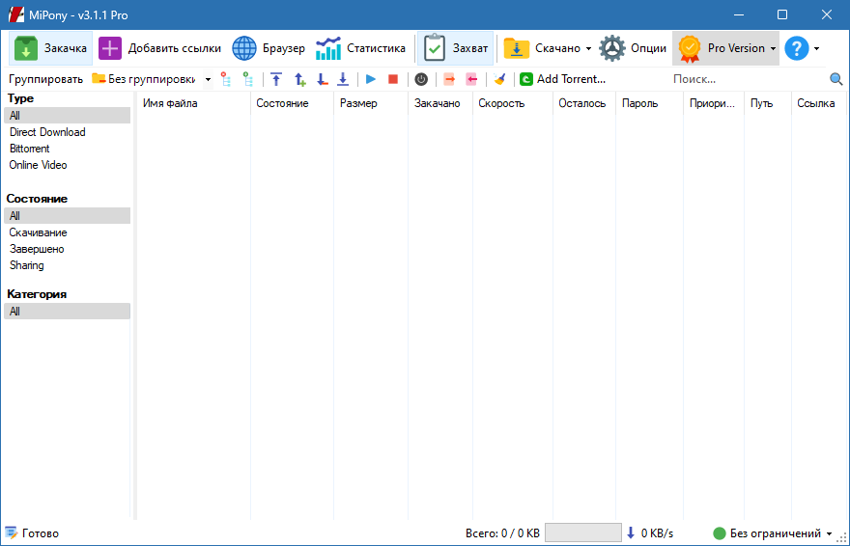Screen dimensions: 850x546
Task: Click the red stop downloads icon
Action: pyautogui.click(x=393, y=79)
